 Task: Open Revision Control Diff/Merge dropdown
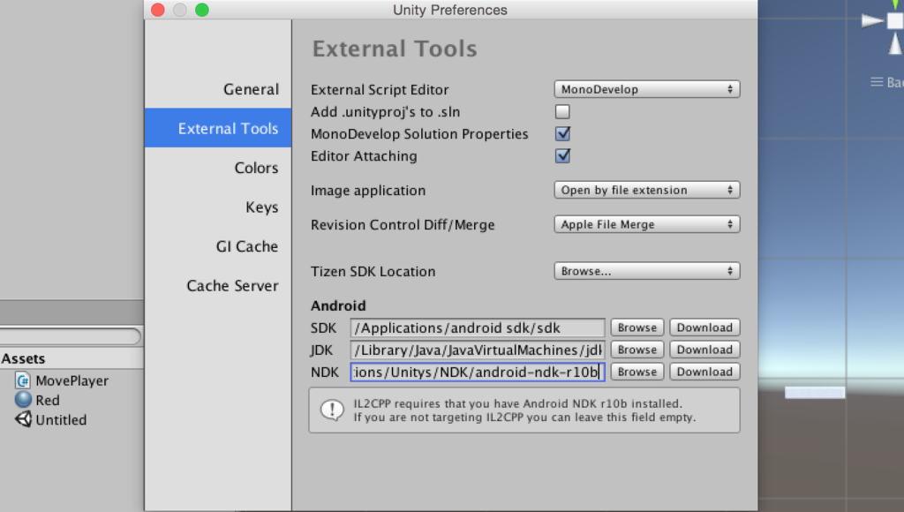pos(647,224)
